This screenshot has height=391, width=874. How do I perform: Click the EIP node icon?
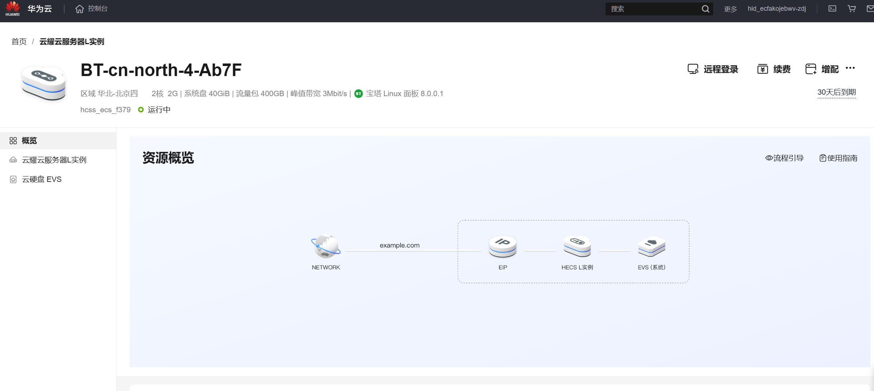pyautogui.click(x=503, y=247)
